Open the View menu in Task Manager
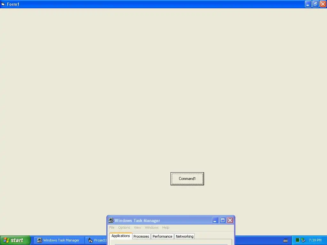327x245 pixels. coord(137,227)
